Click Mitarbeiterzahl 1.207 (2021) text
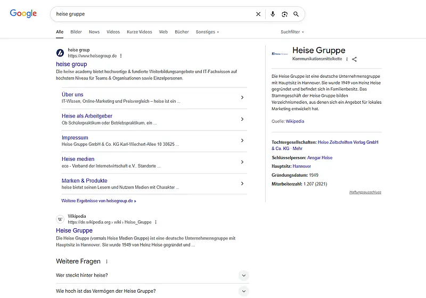 (x=299, y=184)
